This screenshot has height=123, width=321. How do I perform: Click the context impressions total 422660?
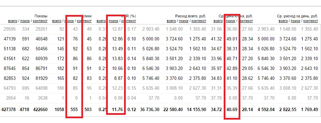pos(40,110)
